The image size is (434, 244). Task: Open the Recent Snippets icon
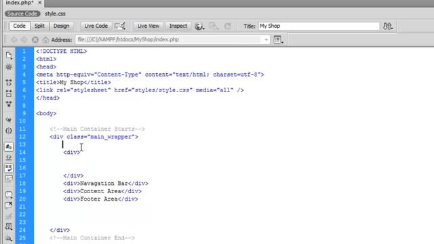pyautogui.click(x=9, y=227)
